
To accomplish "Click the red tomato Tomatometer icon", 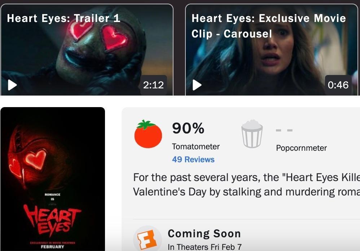I will (x=148, y=134).
